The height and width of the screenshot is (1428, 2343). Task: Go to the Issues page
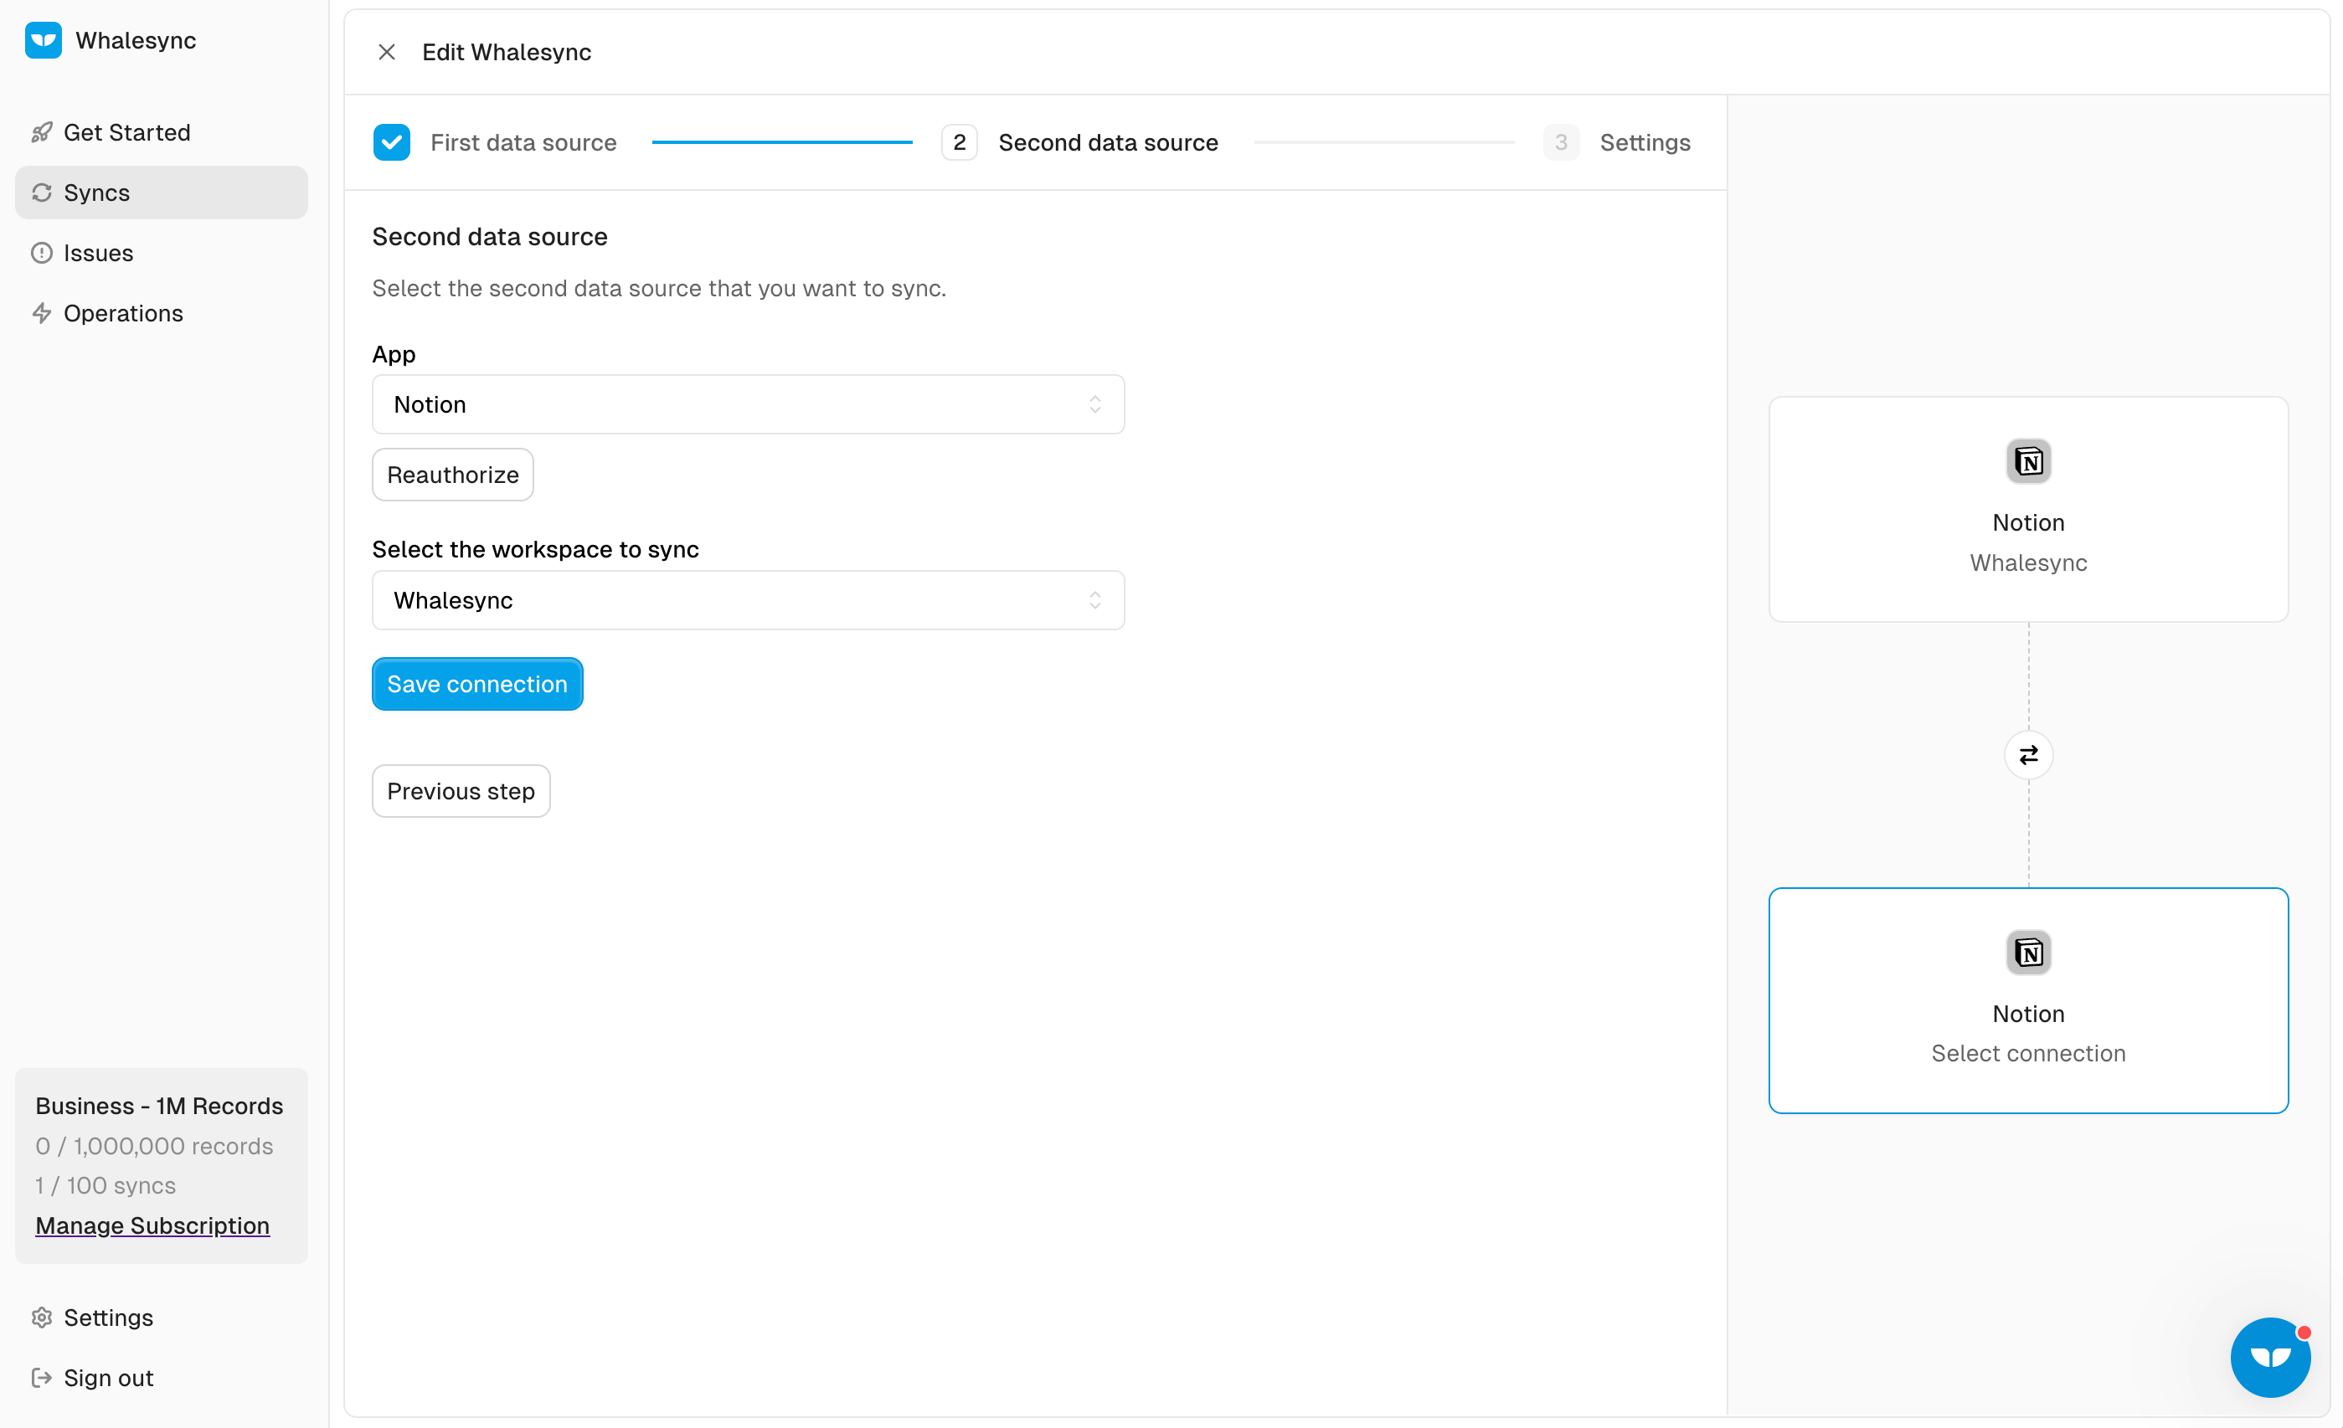point(161,253)
